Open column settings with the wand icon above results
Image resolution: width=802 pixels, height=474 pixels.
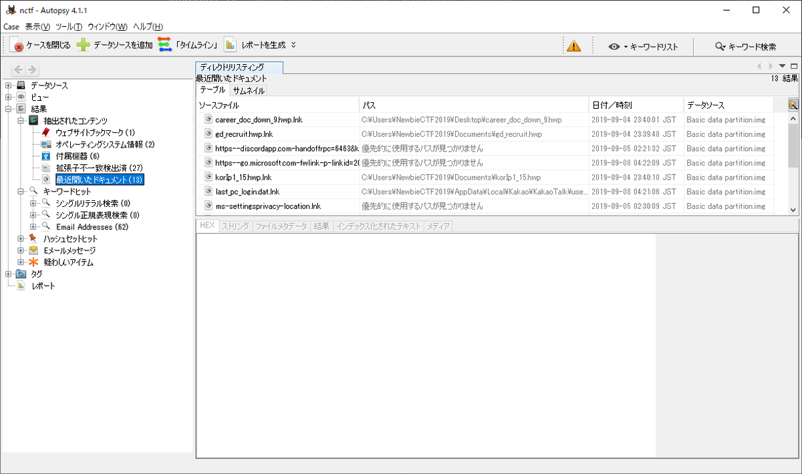click(x=792, y=104)
